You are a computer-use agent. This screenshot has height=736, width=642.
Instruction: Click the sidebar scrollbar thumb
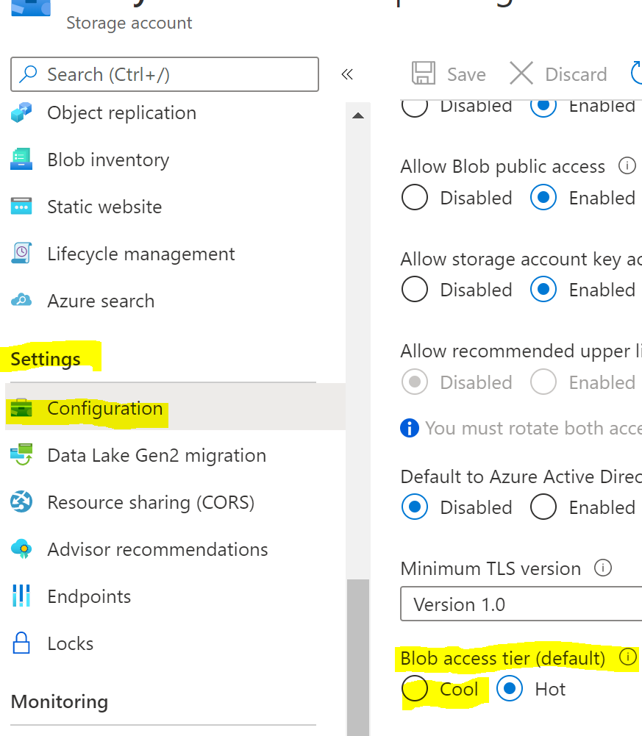coord(358,657)
